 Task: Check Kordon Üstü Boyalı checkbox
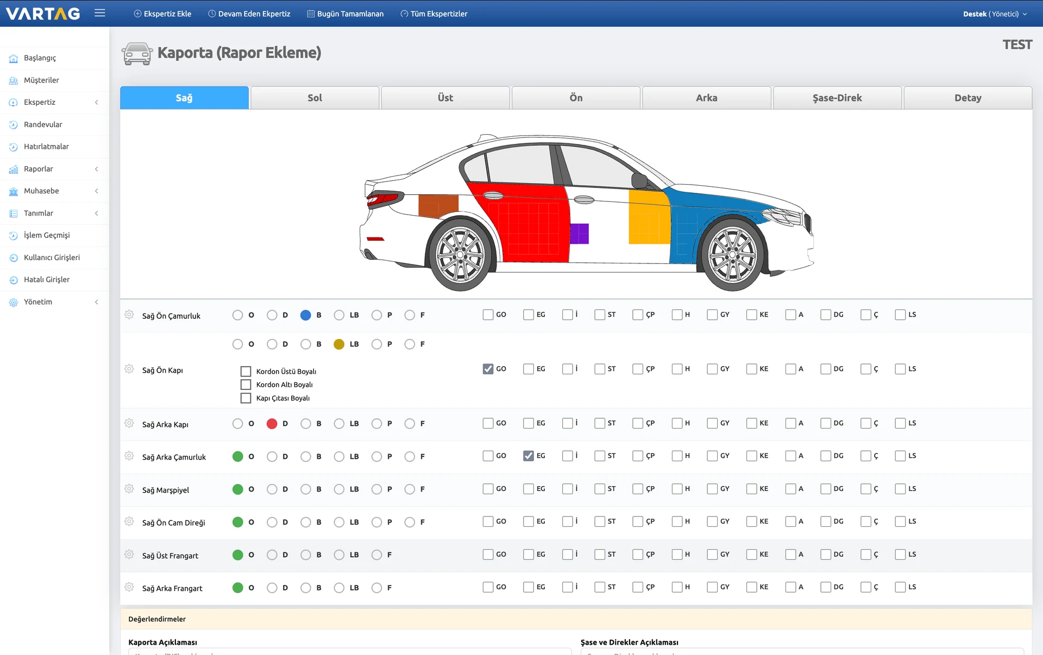[x=246, y=371]
